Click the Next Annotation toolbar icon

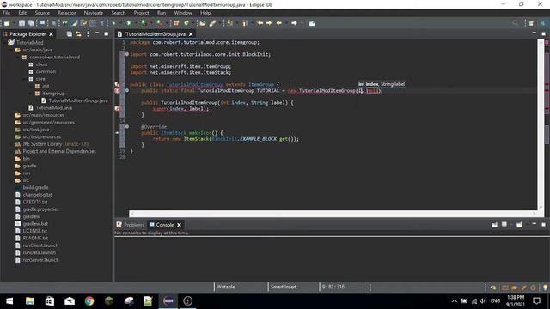tap(229, 23)
